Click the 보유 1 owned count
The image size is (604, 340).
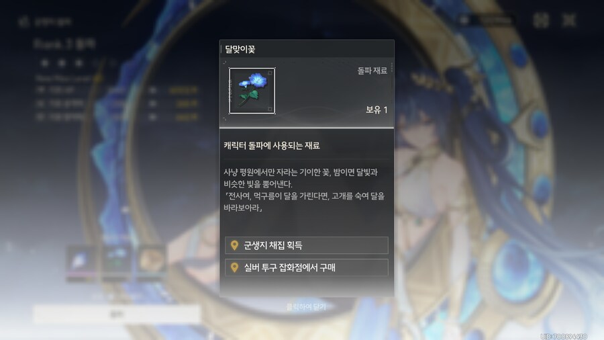[376, 110]
